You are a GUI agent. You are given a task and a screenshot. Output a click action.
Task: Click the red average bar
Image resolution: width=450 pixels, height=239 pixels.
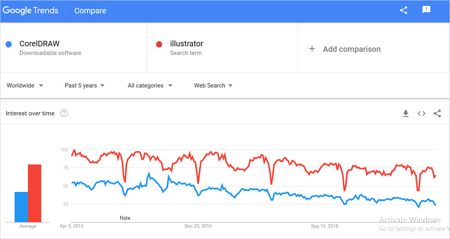coord(35,193)
